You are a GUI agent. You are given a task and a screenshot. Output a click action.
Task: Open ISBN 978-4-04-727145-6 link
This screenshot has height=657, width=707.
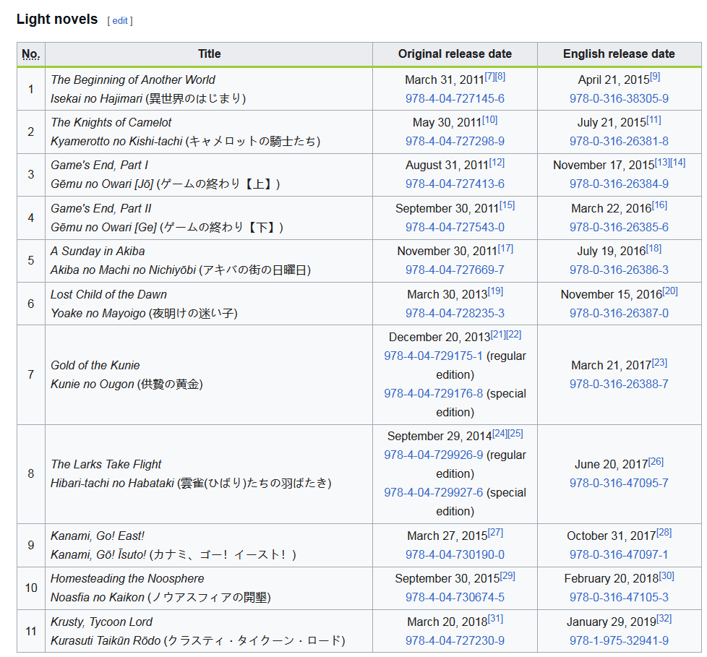455,99
